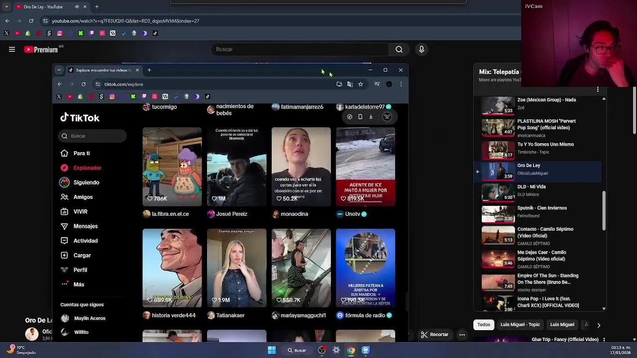Click the TikTok search field
Screen dimensions: 637x358
coord(93,136)
